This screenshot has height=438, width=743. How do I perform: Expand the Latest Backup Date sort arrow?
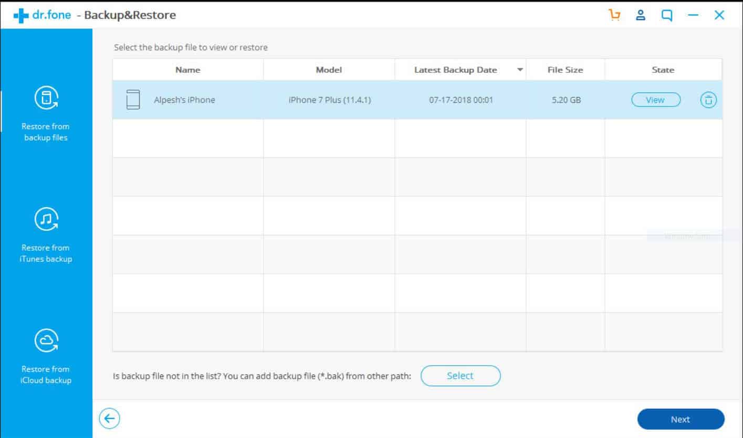(x=520, y=70)
